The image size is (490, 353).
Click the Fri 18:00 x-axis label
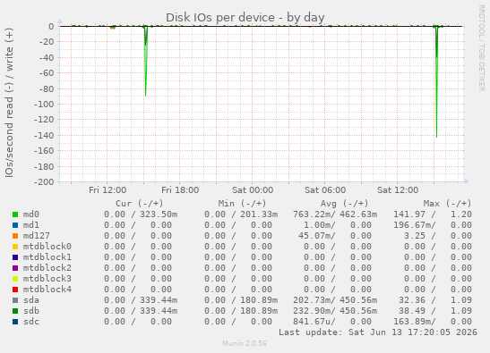180,190
